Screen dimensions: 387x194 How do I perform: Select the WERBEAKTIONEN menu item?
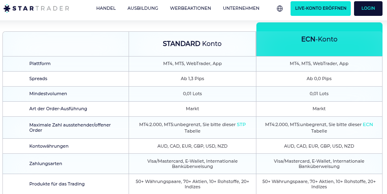(190, 9)
